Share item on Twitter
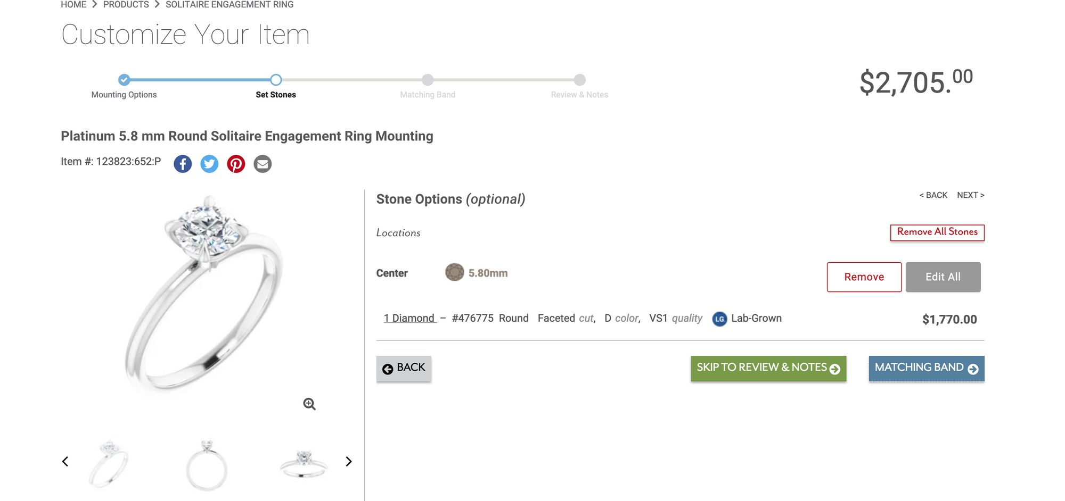This screenshot has height=501, width=1065. point(209,164)
